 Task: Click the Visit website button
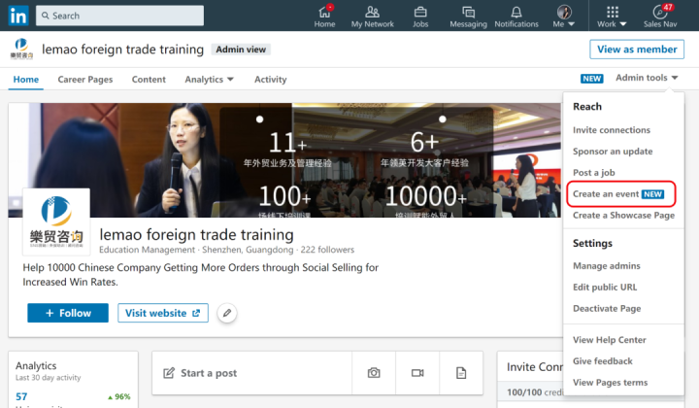point(163,313)
